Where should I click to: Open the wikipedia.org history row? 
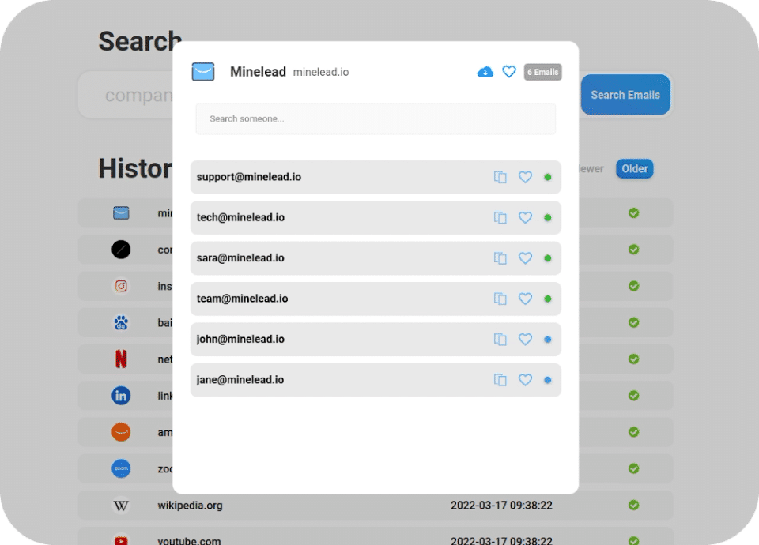point(190,506)
